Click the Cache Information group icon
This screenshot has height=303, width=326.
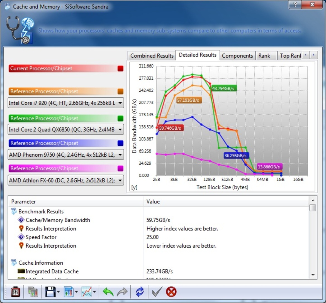[x=14, y=263]
